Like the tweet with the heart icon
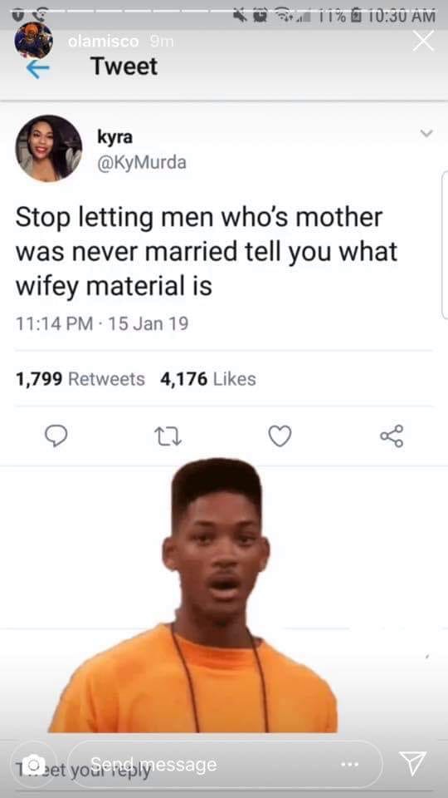448x798 pixels. coord(280,436)
